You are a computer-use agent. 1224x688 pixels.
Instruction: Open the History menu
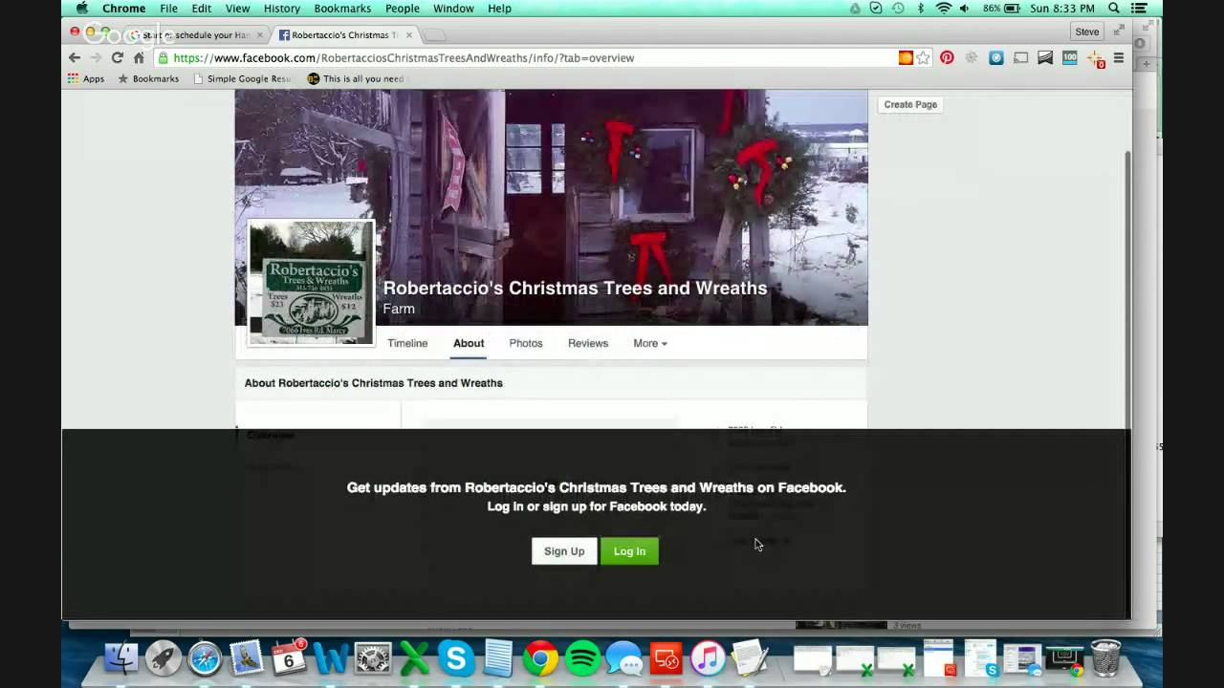tap(282, 8)
